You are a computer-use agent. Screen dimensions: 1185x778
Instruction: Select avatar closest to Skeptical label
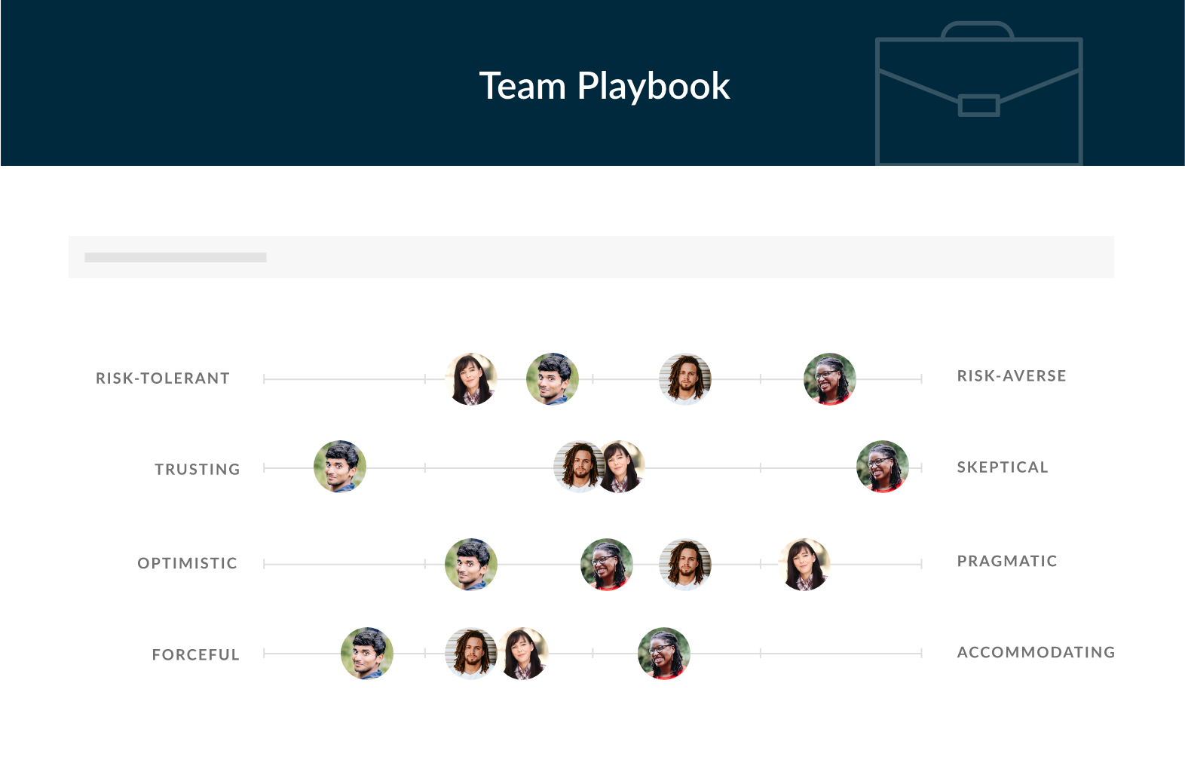pos(883,467)
